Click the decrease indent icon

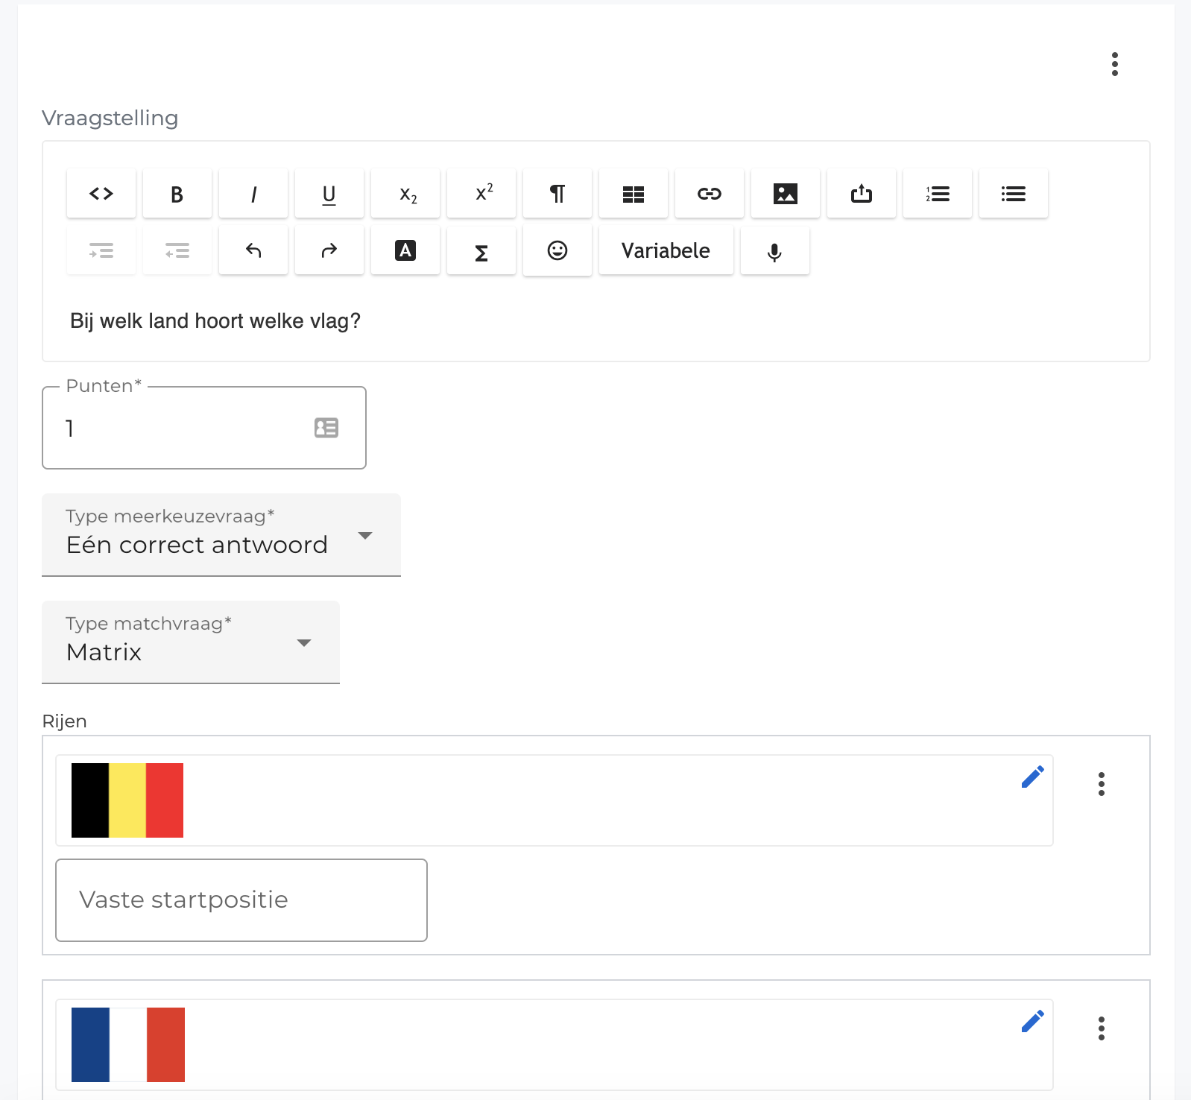177,250
